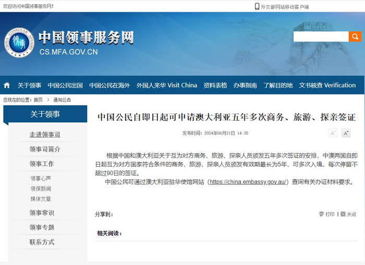This screenshot has height=265, width=365.
Task: Click the sidebar header 关于领事
Action: [45, 114]
